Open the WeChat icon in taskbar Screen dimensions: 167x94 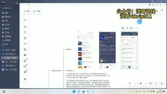point(88,91)
